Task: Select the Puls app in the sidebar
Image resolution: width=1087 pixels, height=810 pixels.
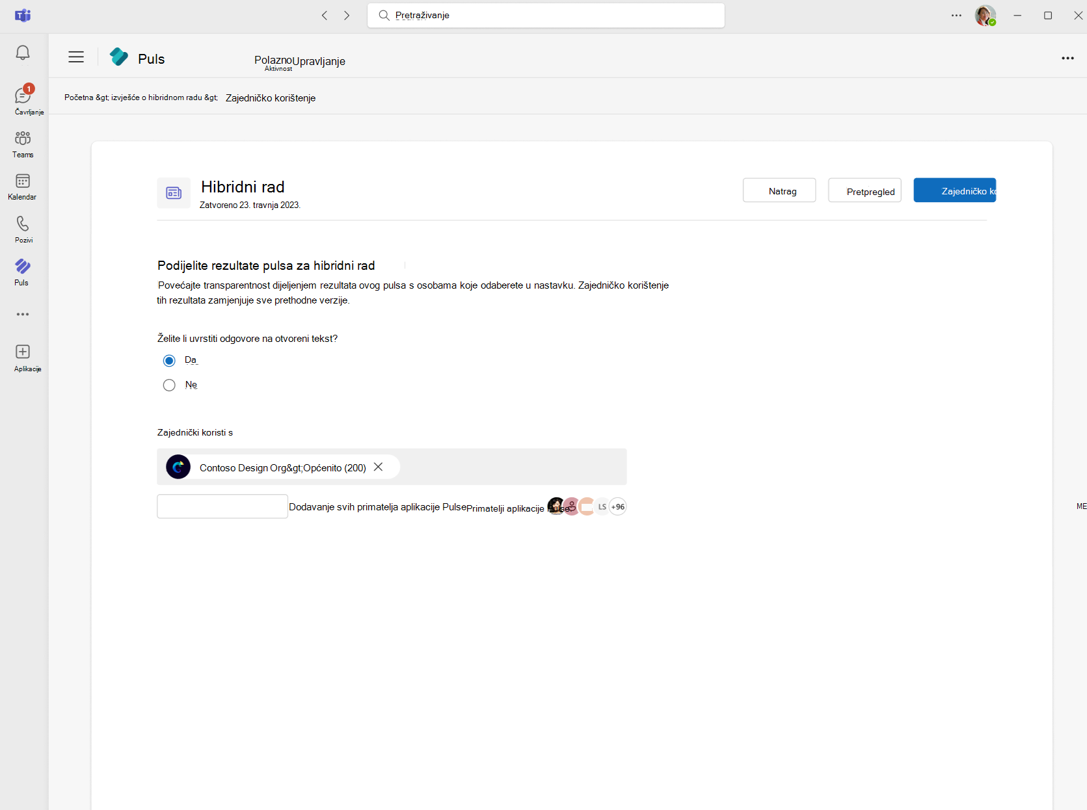Action: pos(23,271)
